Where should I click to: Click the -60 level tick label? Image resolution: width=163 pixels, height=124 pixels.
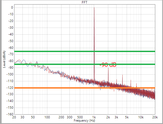tap(11, 48)
